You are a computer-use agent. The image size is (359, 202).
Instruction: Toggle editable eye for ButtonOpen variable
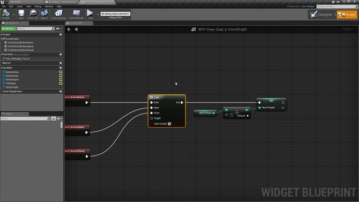(61, 80)
